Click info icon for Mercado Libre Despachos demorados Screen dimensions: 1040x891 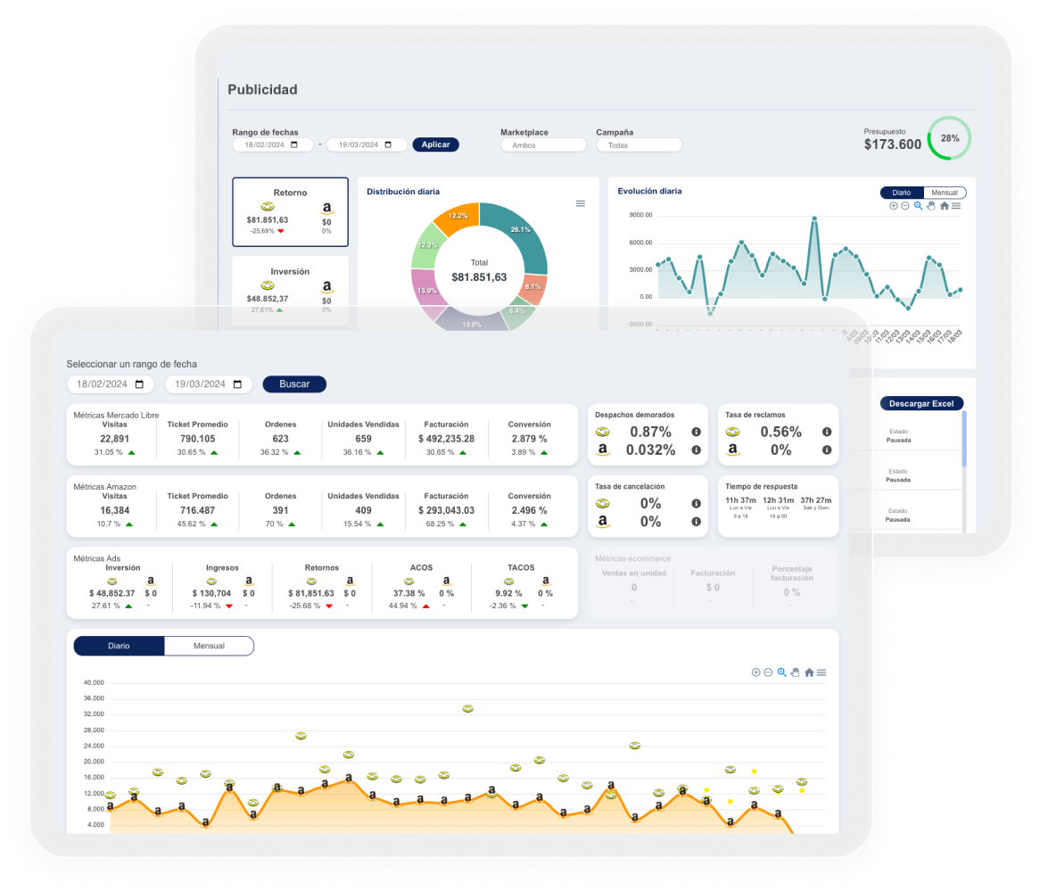[x=696, y=432]
